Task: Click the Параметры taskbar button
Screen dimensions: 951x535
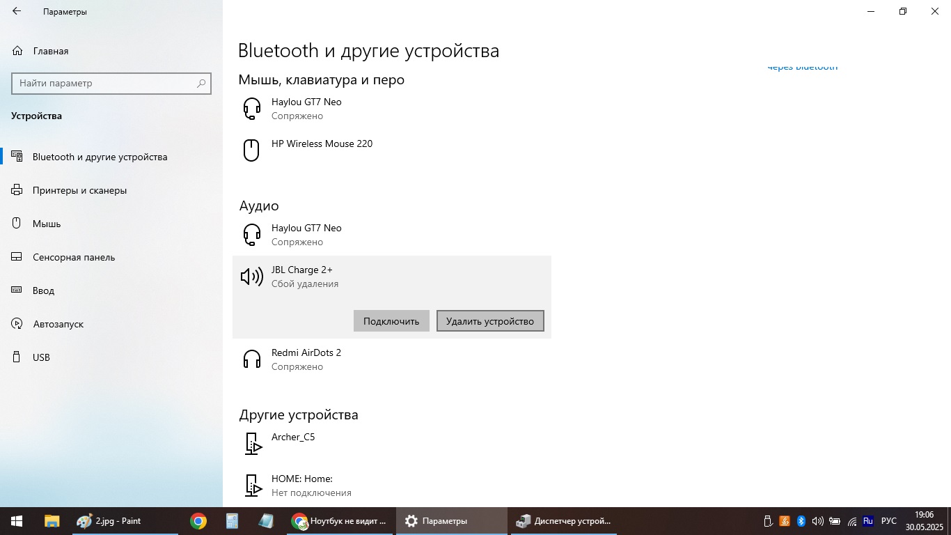Action: pyautogui.click(x=452, y=520)
